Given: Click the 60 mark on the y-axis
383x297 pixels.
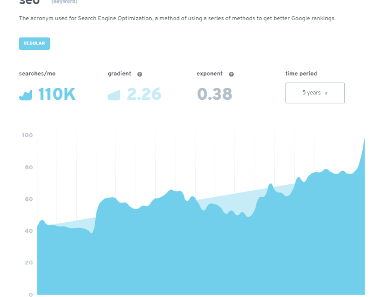Looking at the screenshot, I should [28, 199].
